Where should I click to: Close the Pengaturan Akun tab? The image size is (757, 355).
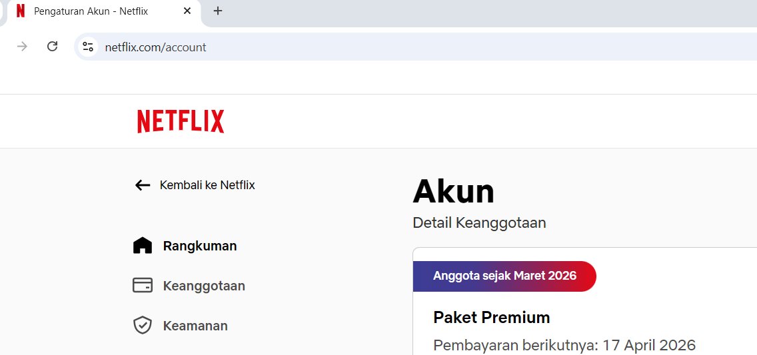point(187,11)
